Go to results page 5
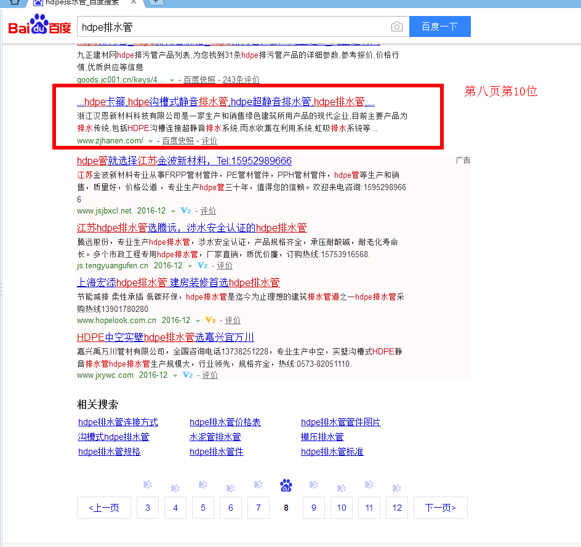This screenshot has height=547, width=581. [x=203, y=508]
